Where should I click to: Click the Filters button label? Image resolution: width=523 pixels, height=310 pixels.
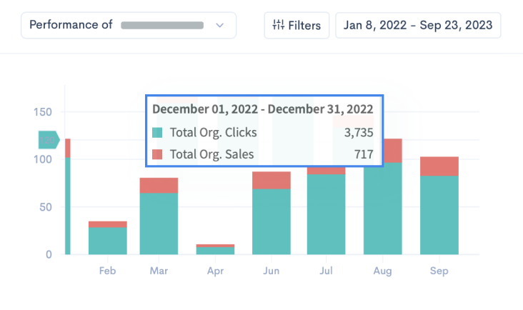pos(304,26)
